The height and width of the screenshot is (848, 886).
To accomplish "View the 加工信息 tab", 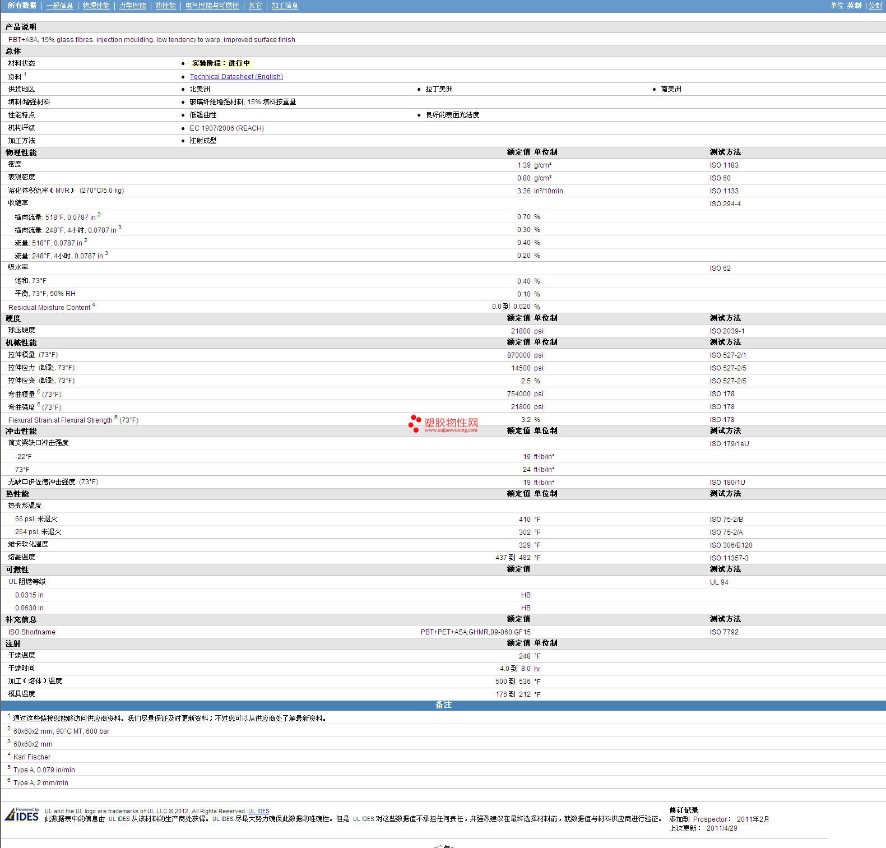I will coord(285,6).
